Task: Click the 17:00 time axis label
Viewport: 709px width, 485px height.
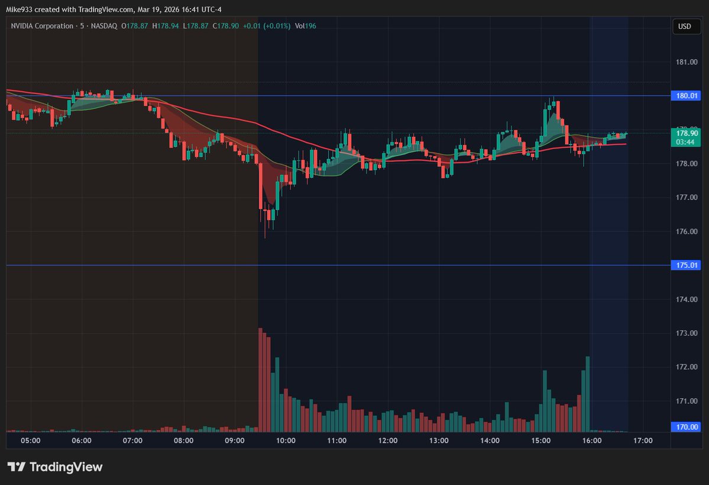Action: (643, 441)
